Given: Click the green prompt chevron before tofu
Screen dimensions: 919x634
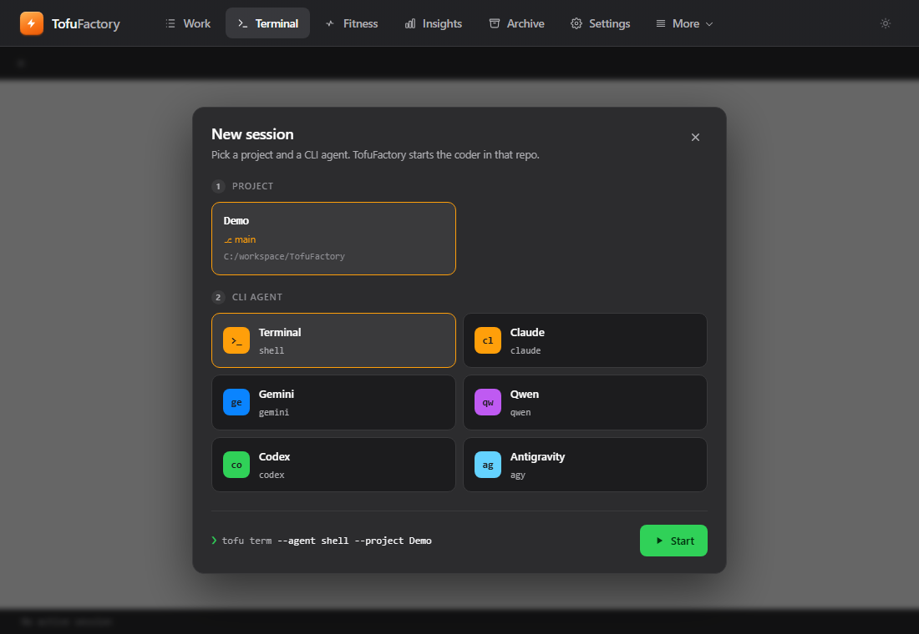Looking at the screenshot, I should coord(215,541).
